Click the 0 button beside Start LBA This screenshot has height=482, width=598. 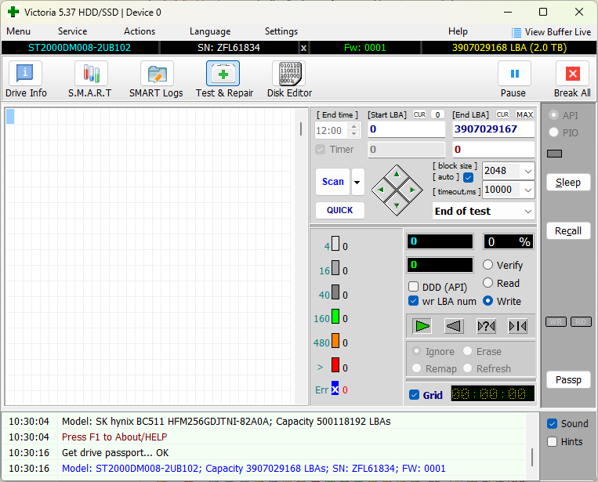click(437, 114)
